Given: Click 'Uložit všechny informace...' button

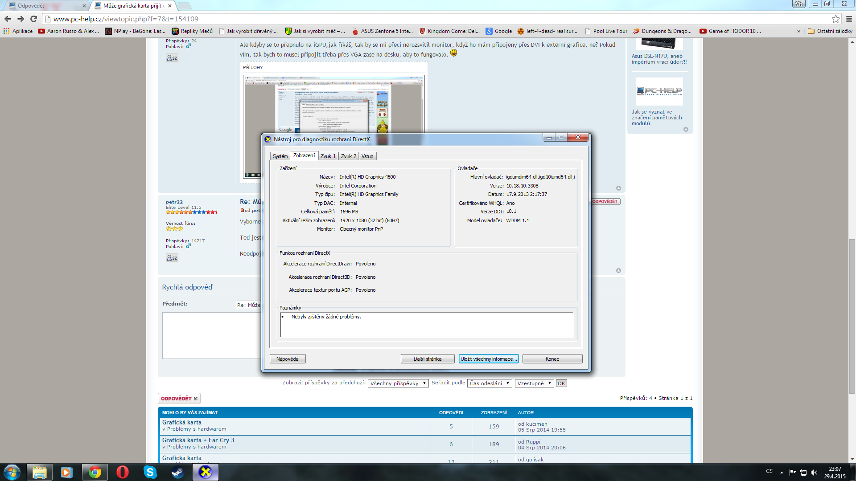Looking at the screenshot, I should 488,359.
